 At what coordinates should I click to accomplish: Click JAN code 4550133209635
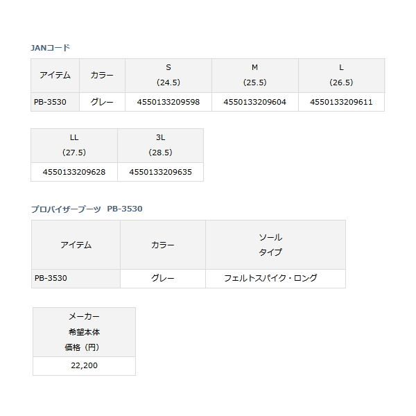161,172
